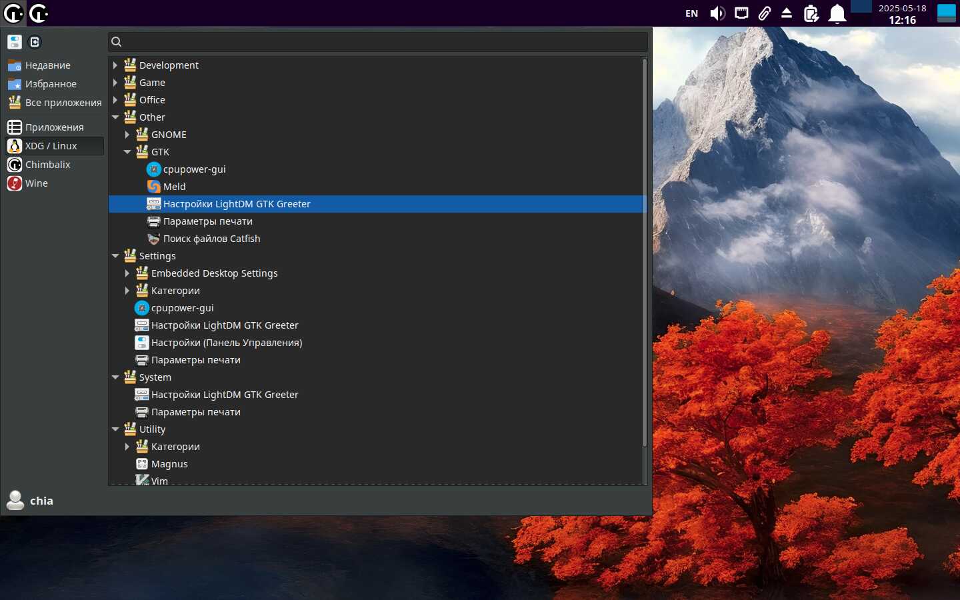Screen dimensions: 960x600
Task: Click cpupower-gui icon under Settings
Action: click(142, 308)
